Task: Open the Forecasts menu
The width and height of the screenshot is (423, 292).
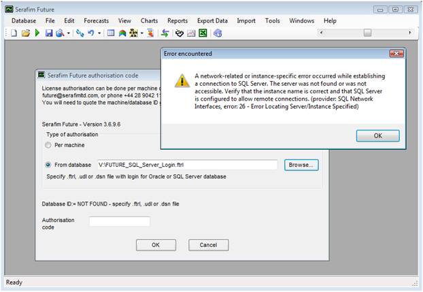Action: pos(97,21)
